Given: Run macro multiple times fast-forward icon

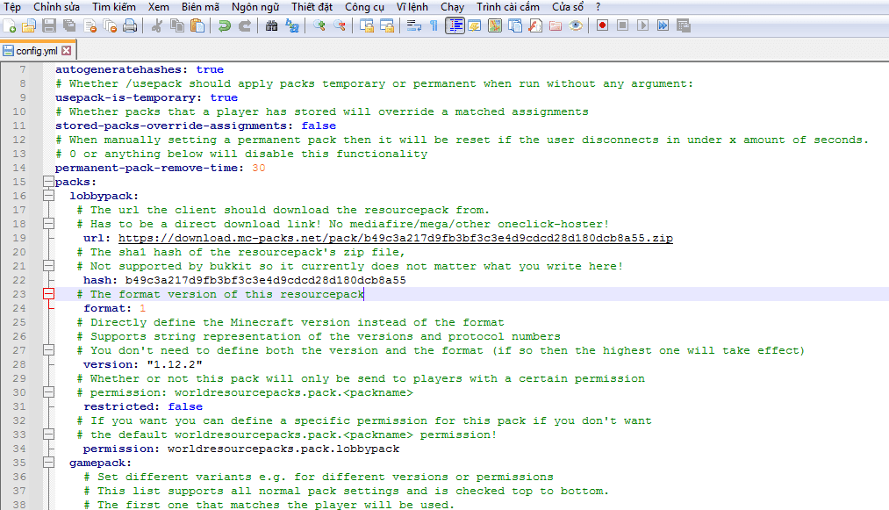Looking at the screenshot, I should [x=663, y=26].
